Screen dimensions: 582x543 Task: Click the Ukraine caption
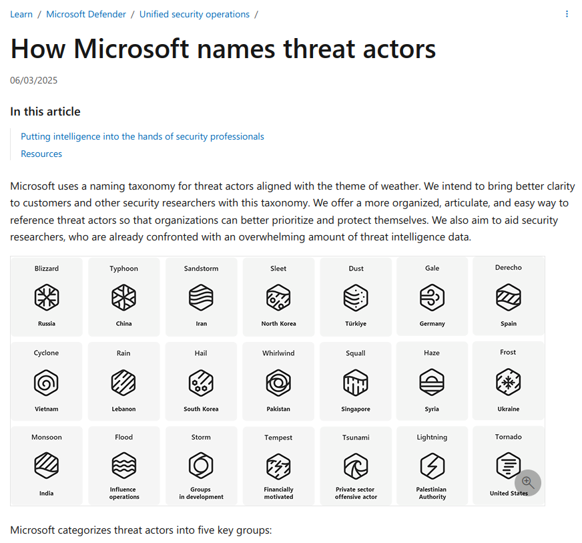pyautogui.click(x=508, y=409)
